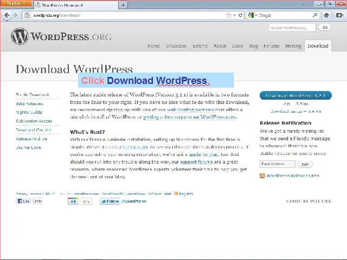This screenshot has width=347, height=260.
Task: Click the Privacy footer link
Action: [x=22, y=194]
